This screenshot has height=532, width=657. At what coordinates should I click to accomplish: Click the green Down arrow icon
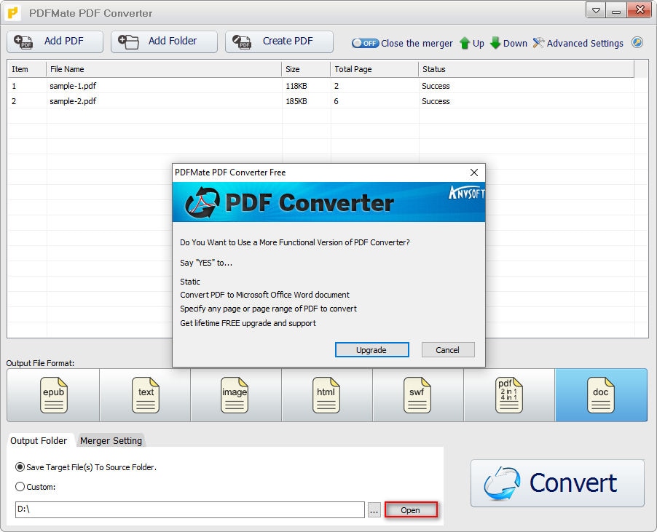click(x=495, y=43)
